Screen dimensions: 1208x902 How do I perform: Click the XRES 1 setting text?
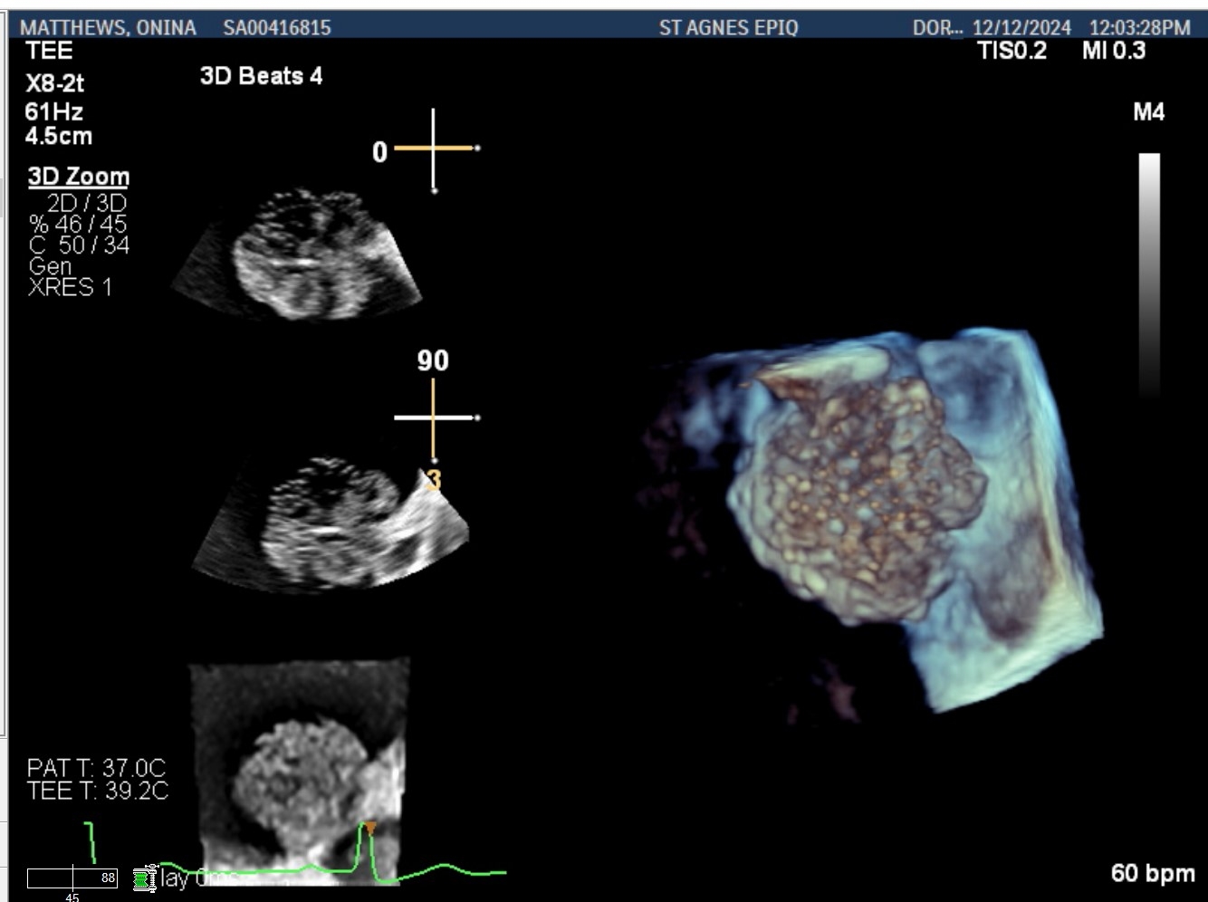(x=70, y=288)
